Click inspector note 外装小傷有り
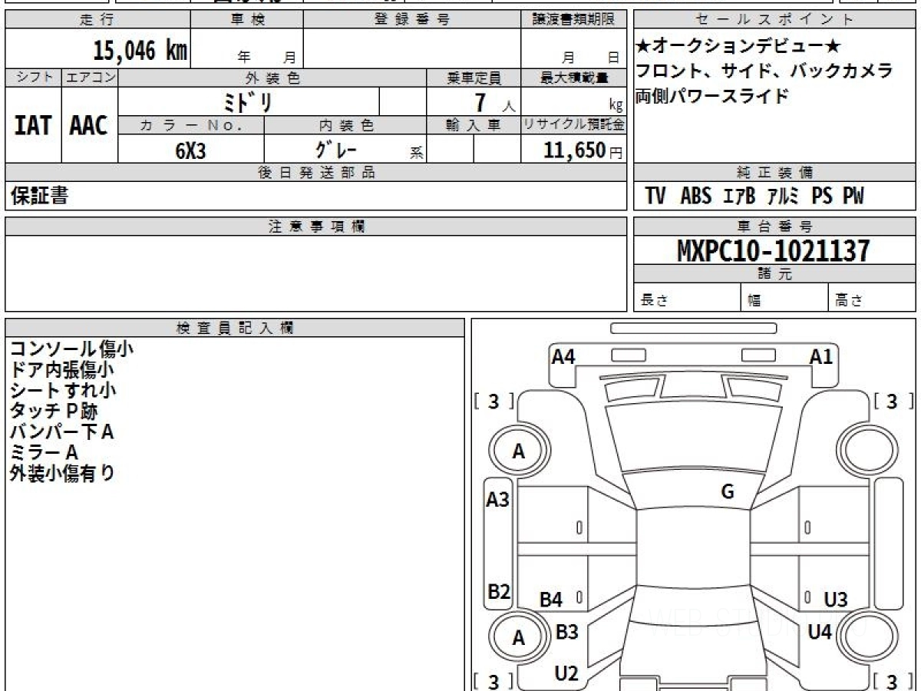The image size is (921, 691). pyautogui.click(x=62, y=473)
